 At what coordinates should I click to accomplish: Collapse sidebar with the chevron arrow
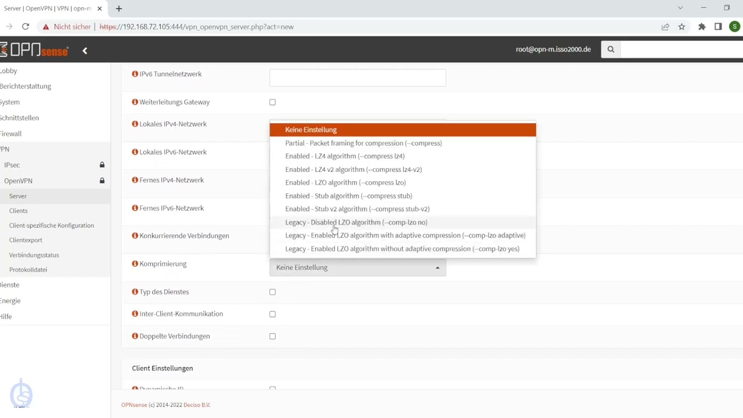pos(85,51)
